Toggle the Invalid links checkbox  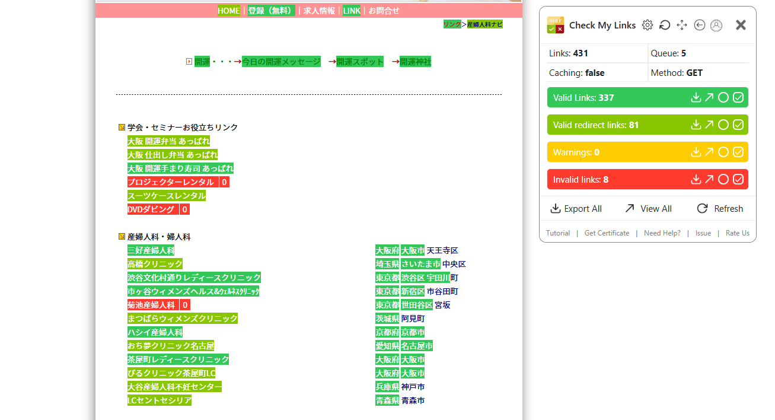pyautogui.click(x=738, y=180)
